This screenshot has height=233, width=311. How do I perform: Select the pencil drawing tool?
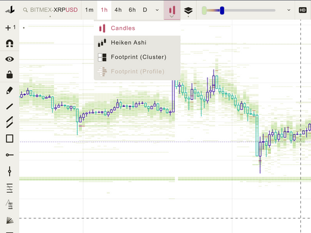(x=10, y=90)
